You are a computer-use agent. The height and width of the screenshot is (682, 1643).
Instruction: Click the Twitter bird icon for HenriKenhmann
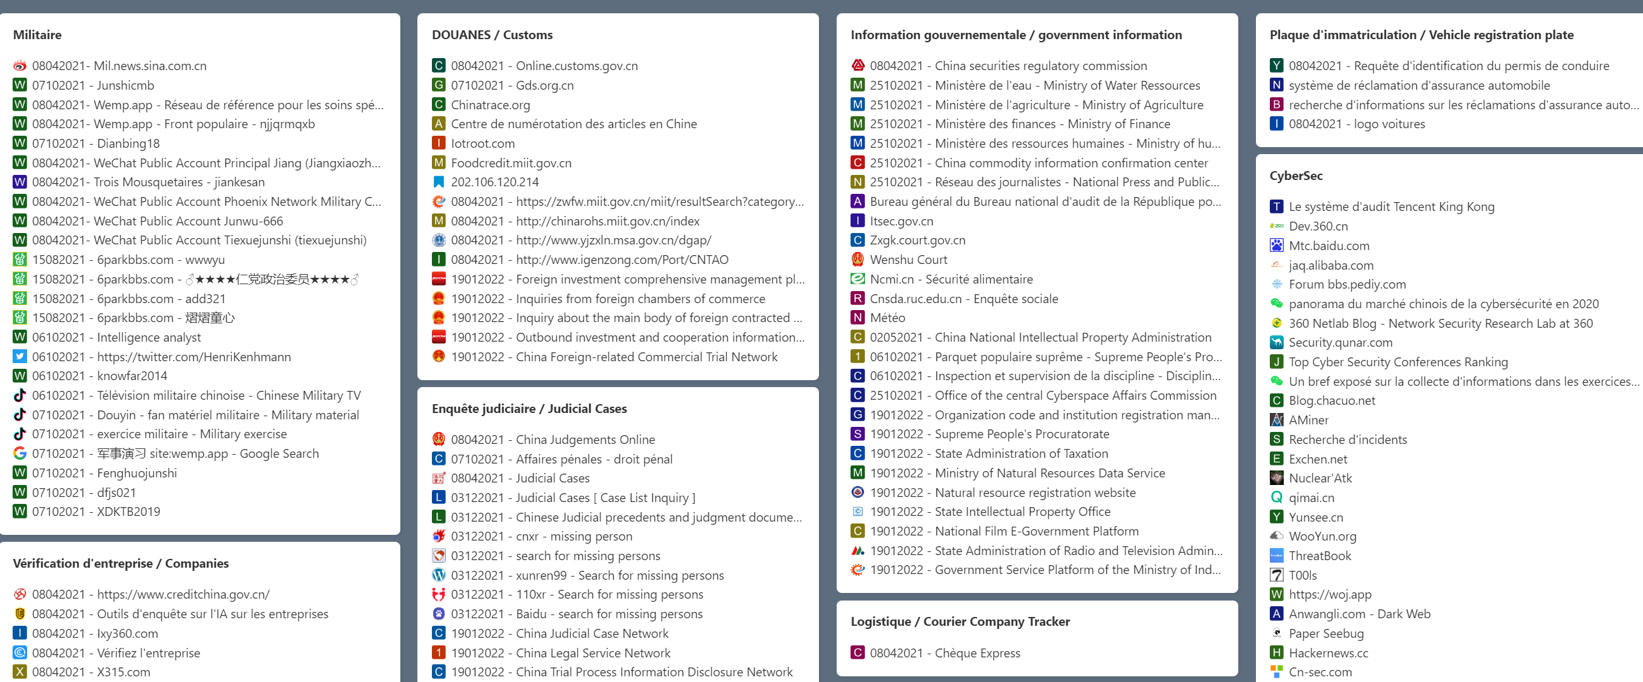20,357
